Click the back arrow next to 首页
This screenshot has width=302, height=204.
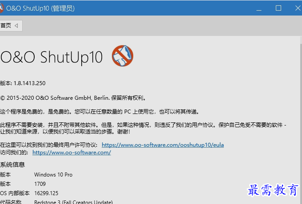point(16,26)
